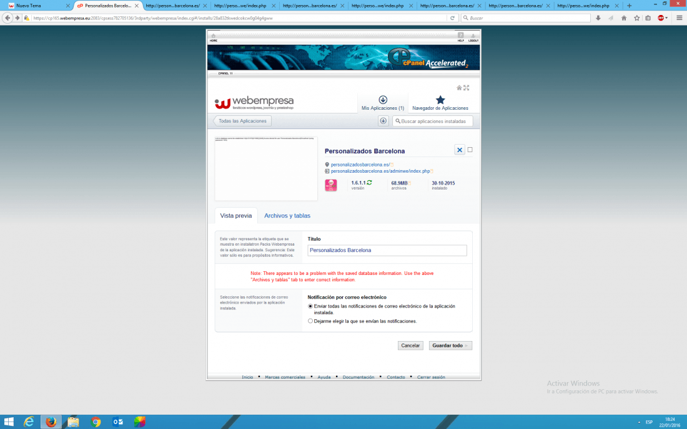Open the cPanel HELP icon
687x429 pixels.
pyautogui.click(x=460, y=37)
